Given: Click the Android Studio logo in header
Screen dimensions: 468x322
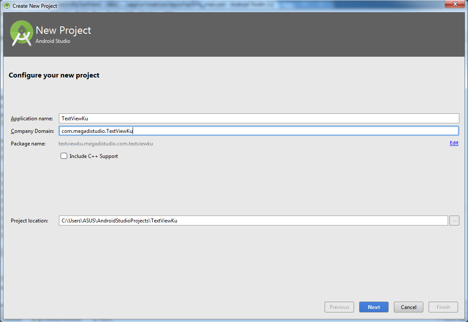Looking at the screenshot, I should tap(21, 33).
